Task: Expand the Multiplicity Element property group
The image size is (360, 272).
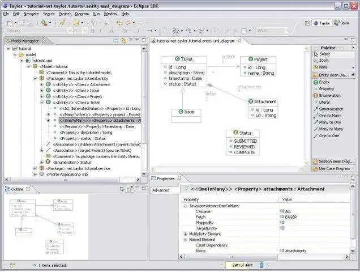Action: [x=185, y=234]
